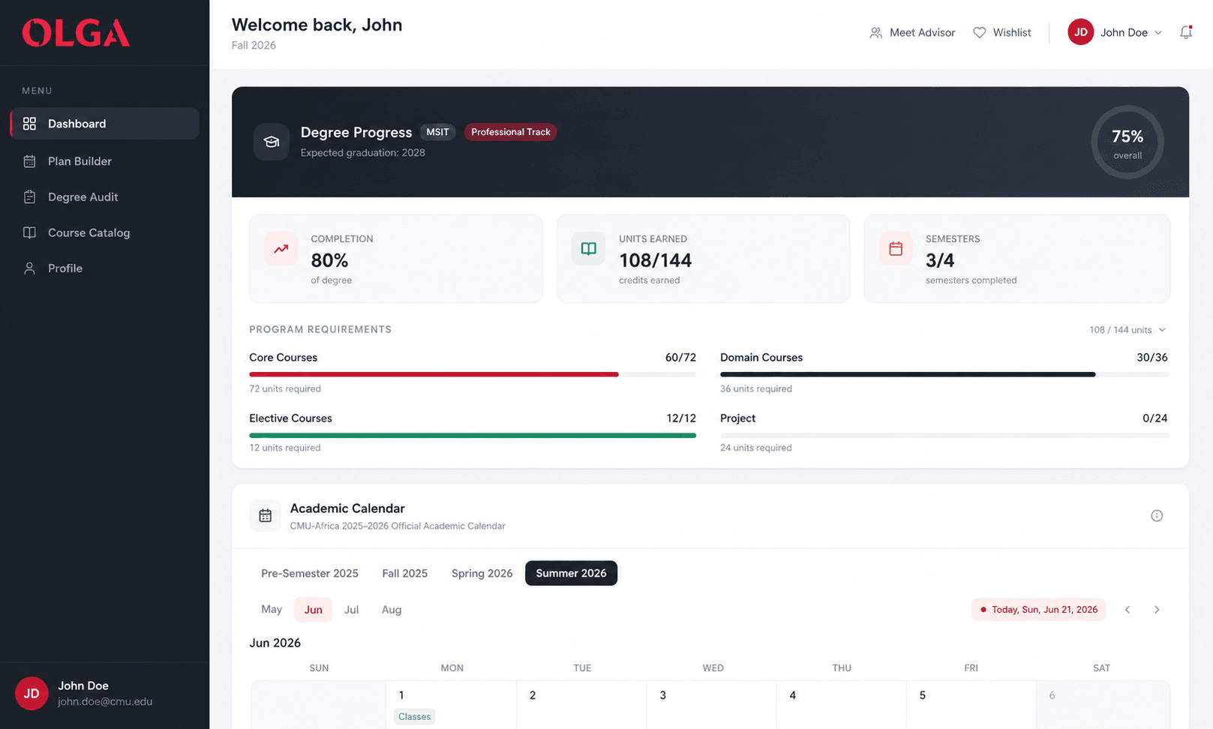This screenshot has width=1213, height=729.
Task: Switch to Pre-Semester 2025 tab
Action: point(310,573)
